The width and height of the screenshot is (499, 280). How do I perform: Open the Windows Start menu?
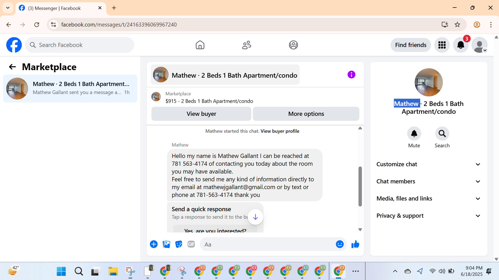coord(61,271)
